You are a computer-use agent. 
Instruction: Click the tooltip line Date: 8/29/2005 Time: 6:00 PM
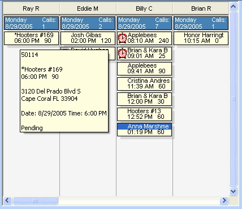coord(64,113)
